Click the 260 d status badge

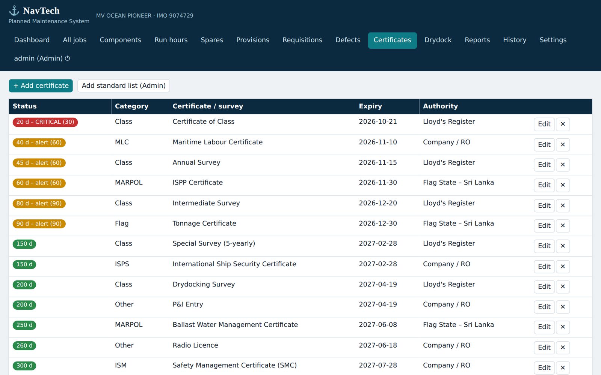click(x=24, y=346)
